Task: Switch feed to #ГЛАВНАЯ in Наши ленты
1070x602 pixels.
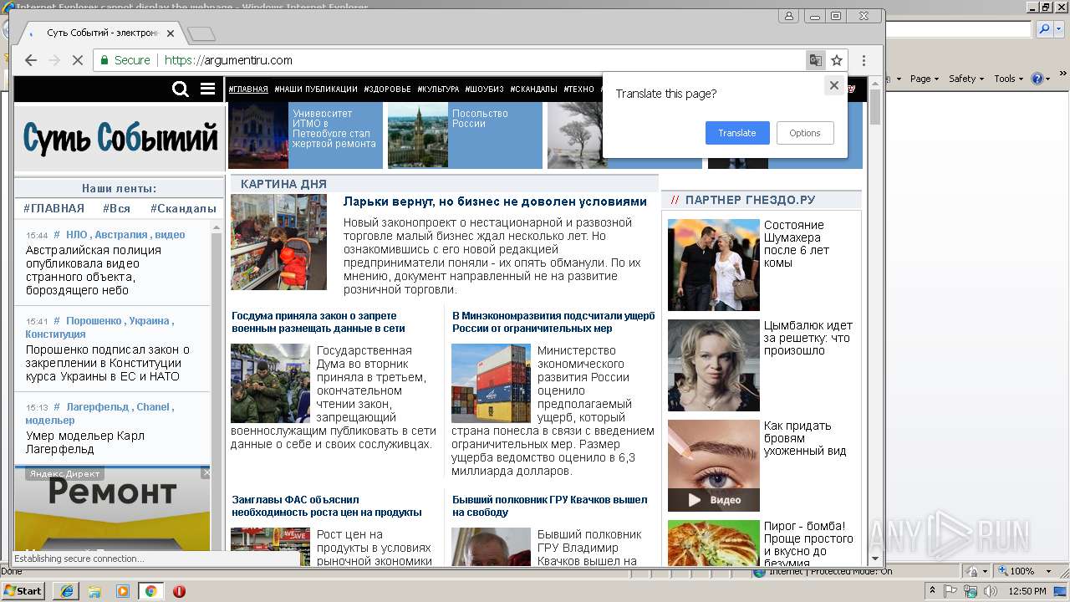Action: tap(53, 208)
